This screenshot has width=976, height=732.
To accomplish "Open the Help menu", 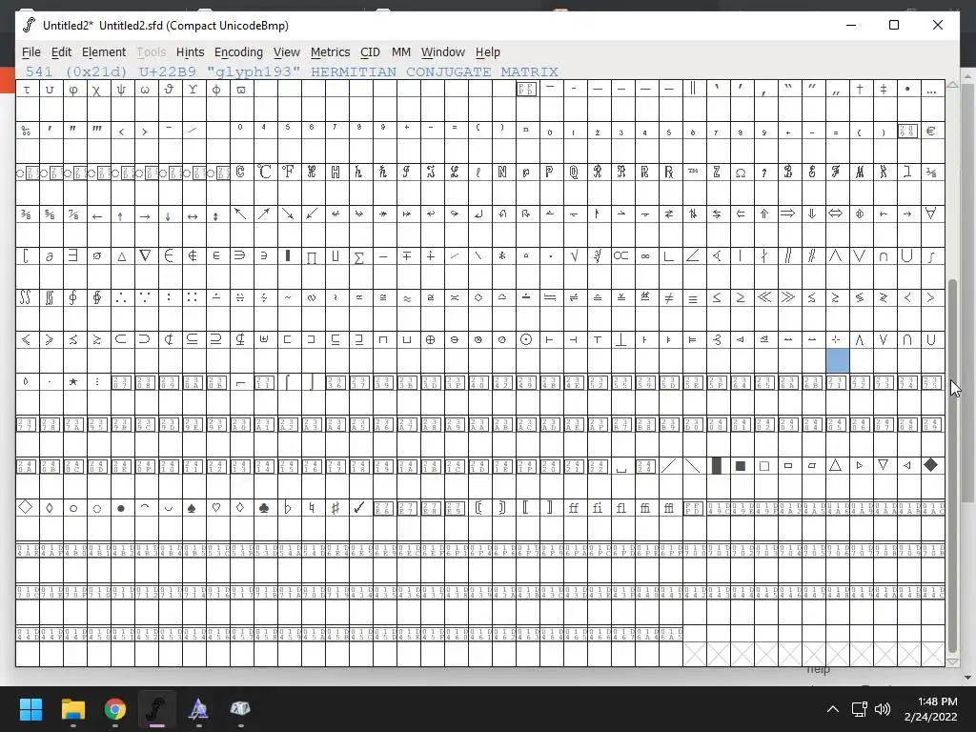I will 487,52.
